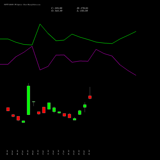Click the high price value H: 170.35
The height and width of the screenshot is (160, 160).
(83, 8)
